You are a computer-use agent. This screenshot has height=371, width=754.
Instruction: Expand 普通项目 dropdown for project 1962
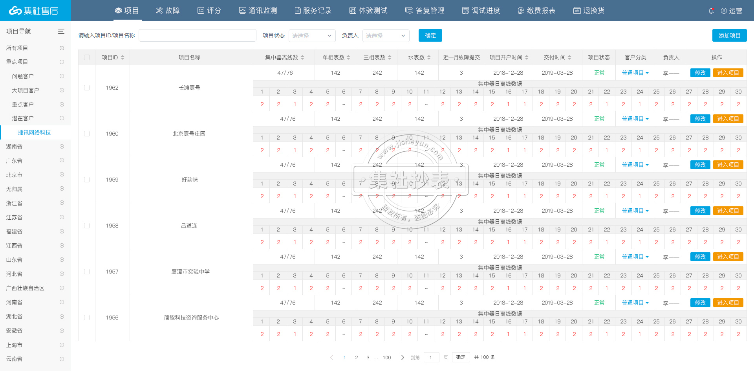coord(635,73)
